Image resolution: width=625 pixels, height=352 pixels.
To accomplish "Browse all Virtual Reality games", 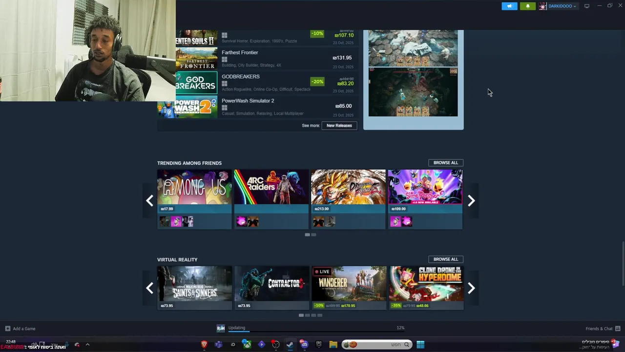I will pos(445,259).
